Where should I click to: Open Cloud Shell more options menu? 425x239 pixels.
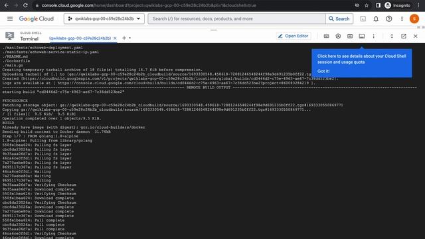(x=373, y=36)
